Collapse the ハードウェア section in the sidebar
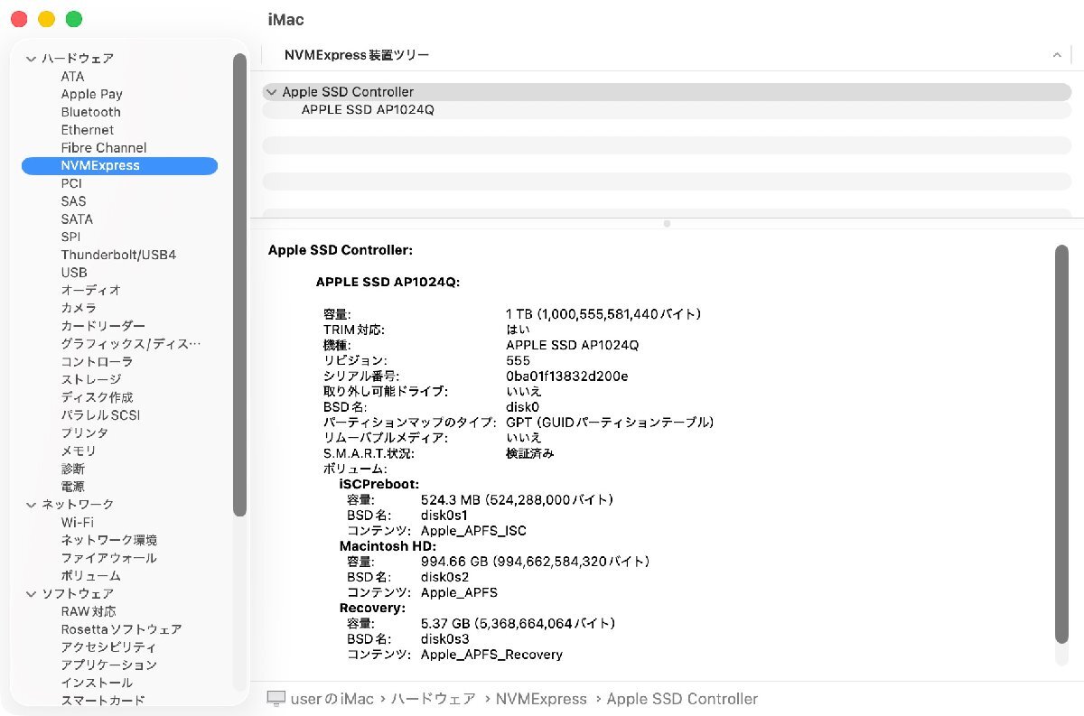The height and width of the screenshot is (716, 1084). pos(31,59)
